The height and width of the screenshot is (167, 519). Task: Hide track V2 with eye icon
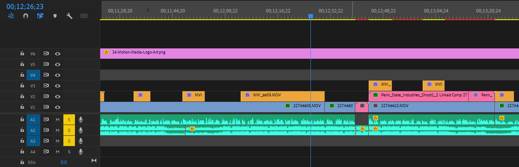point(57,96)
